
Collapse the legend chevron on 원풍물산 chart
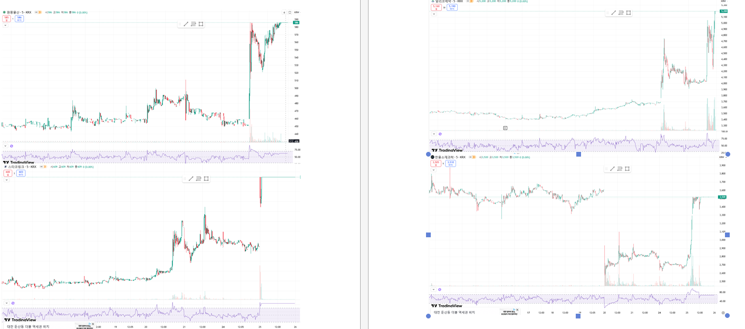5,25
